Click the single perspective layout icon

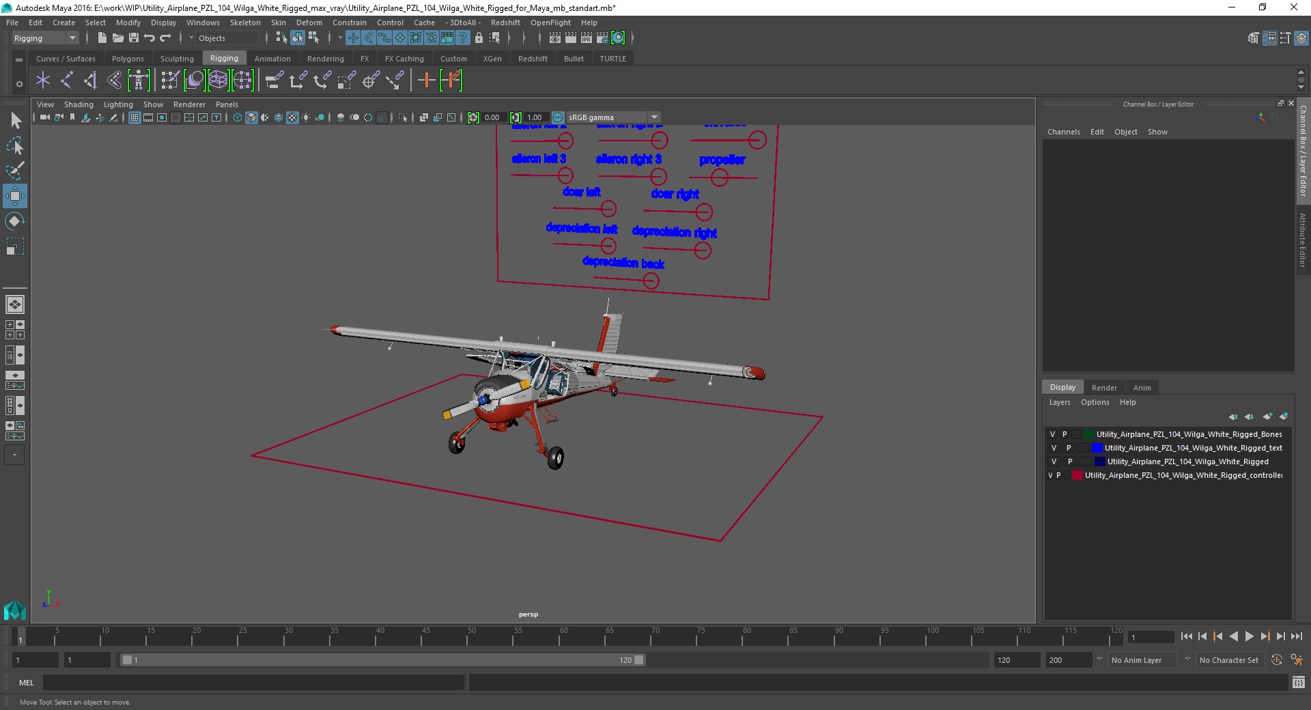tap(15, 304)
